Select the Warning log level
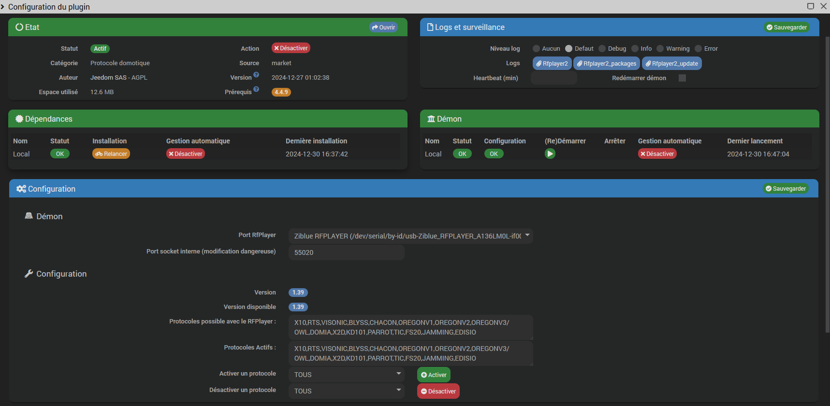This screenshot has height=406, width=830. coord(660,48)
